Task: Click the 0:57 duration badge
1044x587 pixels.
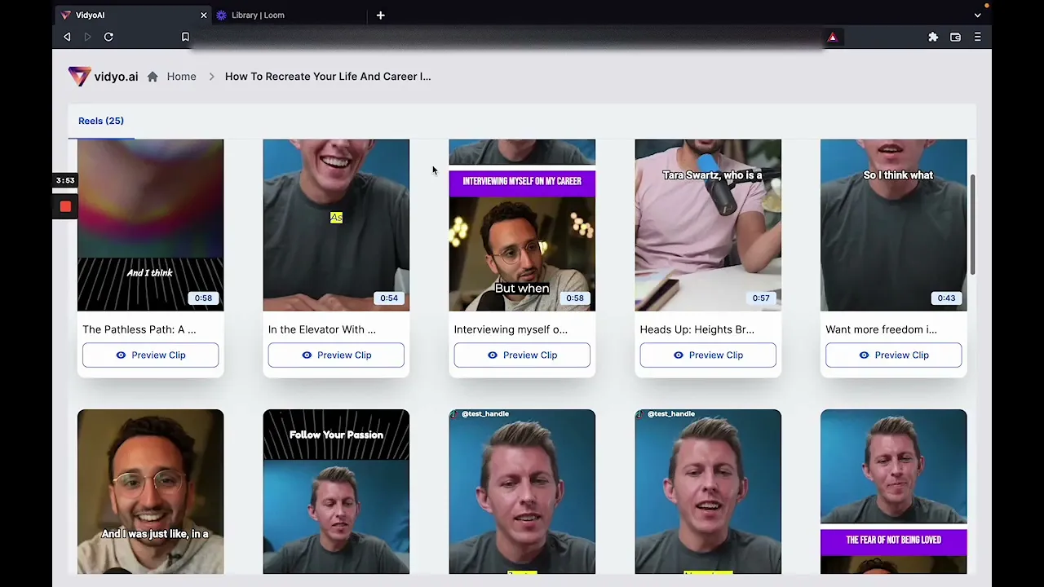Action: (761, 298)
